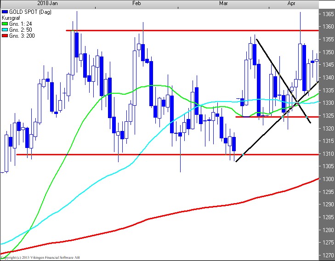Click the green Gns. 1 legend swatch

[x=5, y=24]
